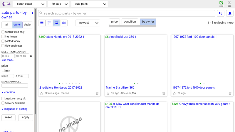Select the all sellers tab
Screen dimensions: 235x132
[6, 25]
